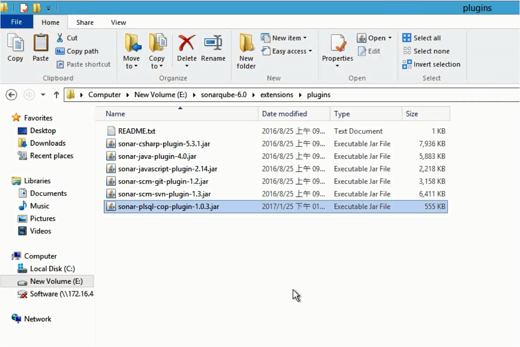Sort files by the Name column header
520x347 pixels.
[x=177, y=114]
